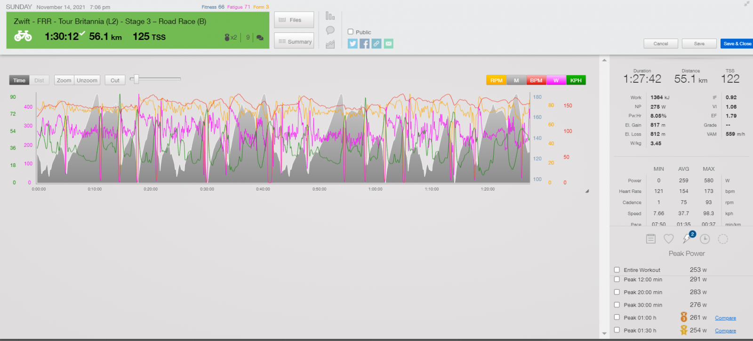
Task: Share workout via Twitter icon
Action: (352, 44)
